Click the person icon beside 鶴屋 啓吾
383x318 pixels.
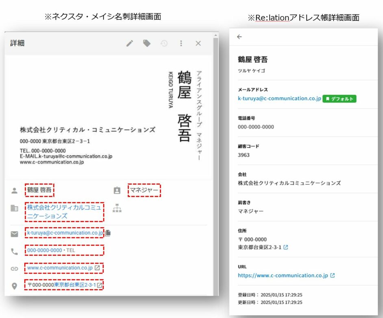pos(14,191)
